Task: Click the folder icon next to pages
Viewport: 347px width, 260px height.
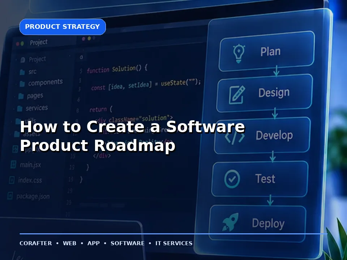Action: pos(21,96)
